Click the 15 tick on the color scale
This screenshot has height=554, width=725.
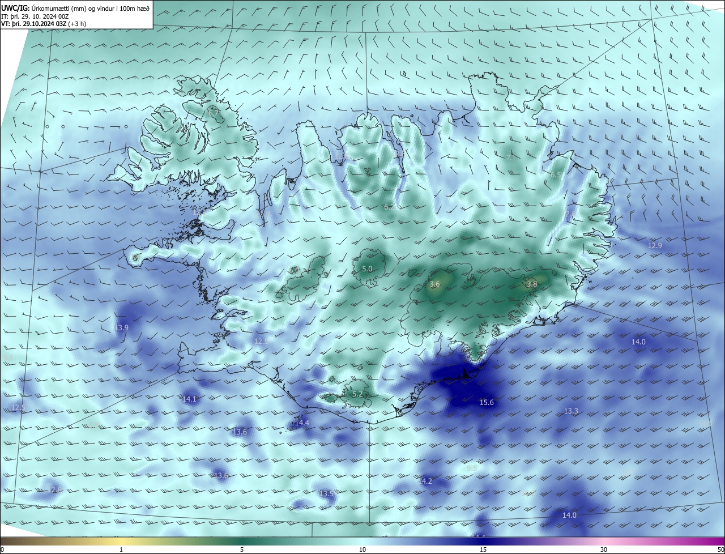[x=483, y=549]
